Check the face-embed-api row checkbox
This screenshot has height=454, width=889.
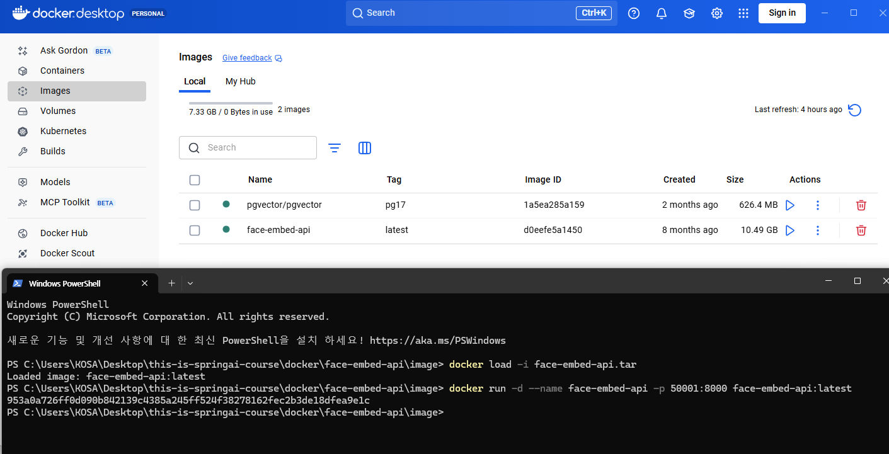pos(195,230)
